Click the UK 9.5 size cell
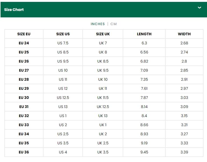The height and width of the screenshot is (162, 207). 103,70
